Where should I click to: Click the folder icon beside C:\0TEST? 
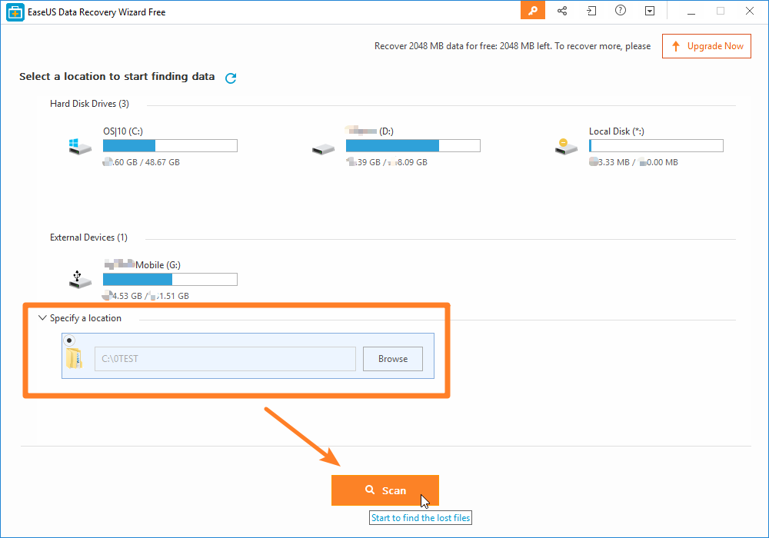(x=74, y=359)
